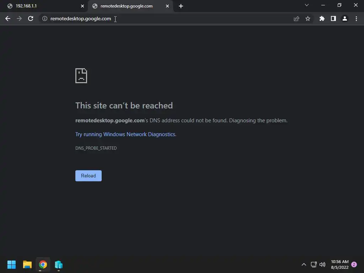Screen dimensions: 364x273
Task: Reload the page with the toolbar refresh icon
Action: [31, 18]
